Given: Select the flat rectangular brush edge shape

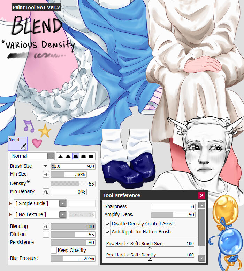Looking at the screenshot, I should (x=91, y=156).
